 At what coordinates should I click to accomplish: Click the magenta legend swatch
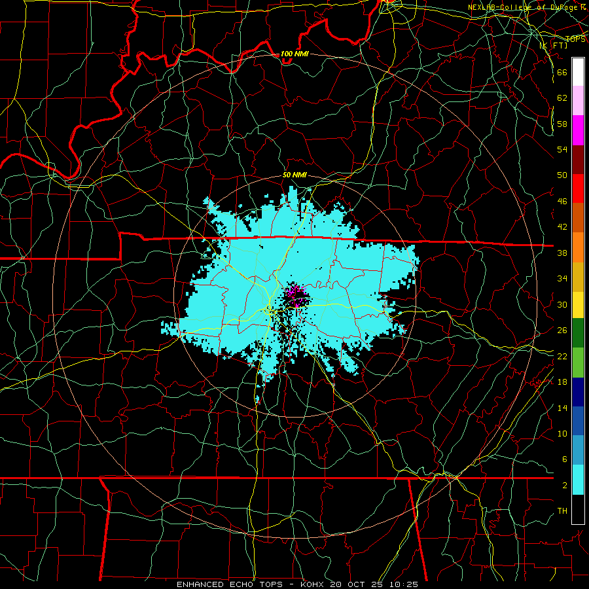[578, 130]
